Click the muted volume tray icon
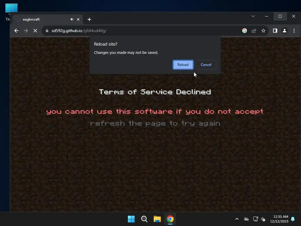This screenshot has width=301, height=226. (x=263, y=219)
